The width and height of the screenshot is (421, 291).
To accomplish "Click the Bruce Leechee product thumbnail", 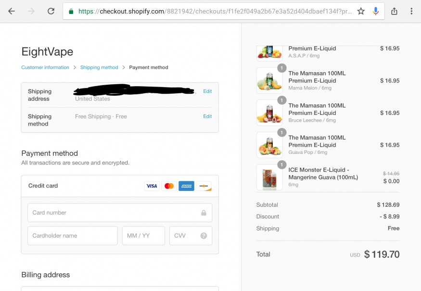I will coord(269,113).
